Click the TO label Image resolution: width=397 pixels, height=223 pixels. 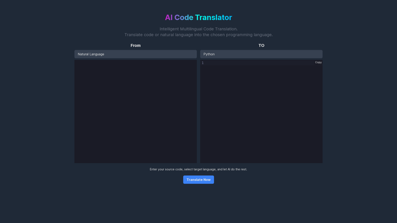261,45
